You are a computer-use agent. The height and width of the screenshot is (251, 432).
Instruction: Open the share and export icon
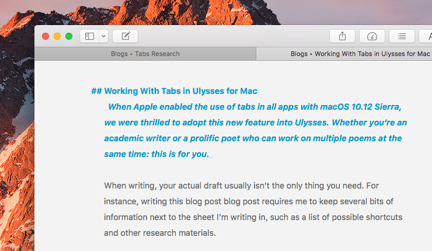point(342,36)
